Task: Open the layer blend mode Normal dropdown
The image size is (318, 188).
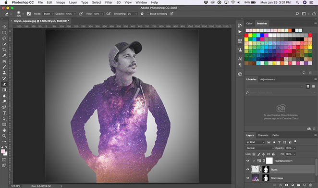Action: pos(260,148)
